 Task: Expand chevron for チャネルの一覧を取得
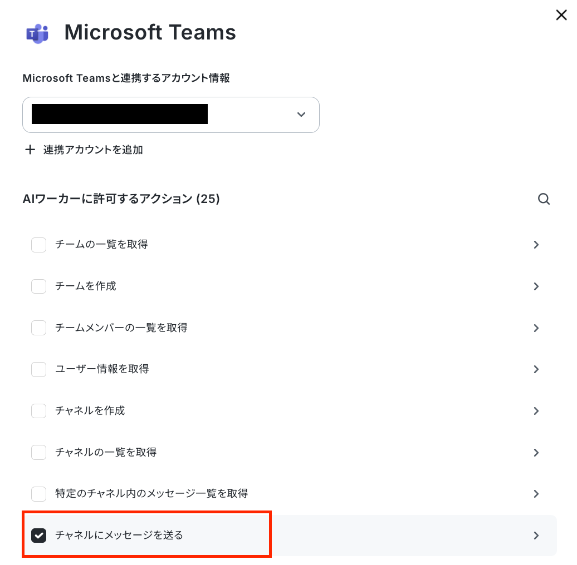click(536, 453)
